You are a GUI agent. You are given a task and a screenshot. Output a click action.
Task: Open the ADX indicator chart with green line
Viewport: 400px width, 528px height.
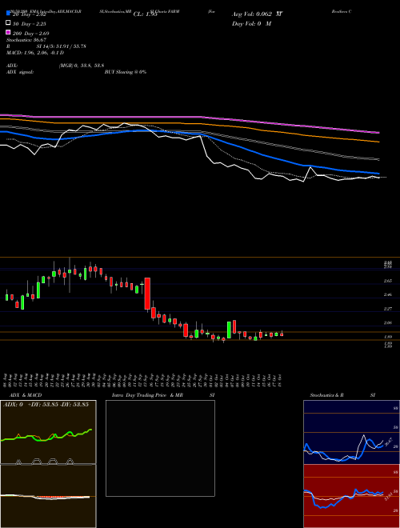[x=48, y=432]
